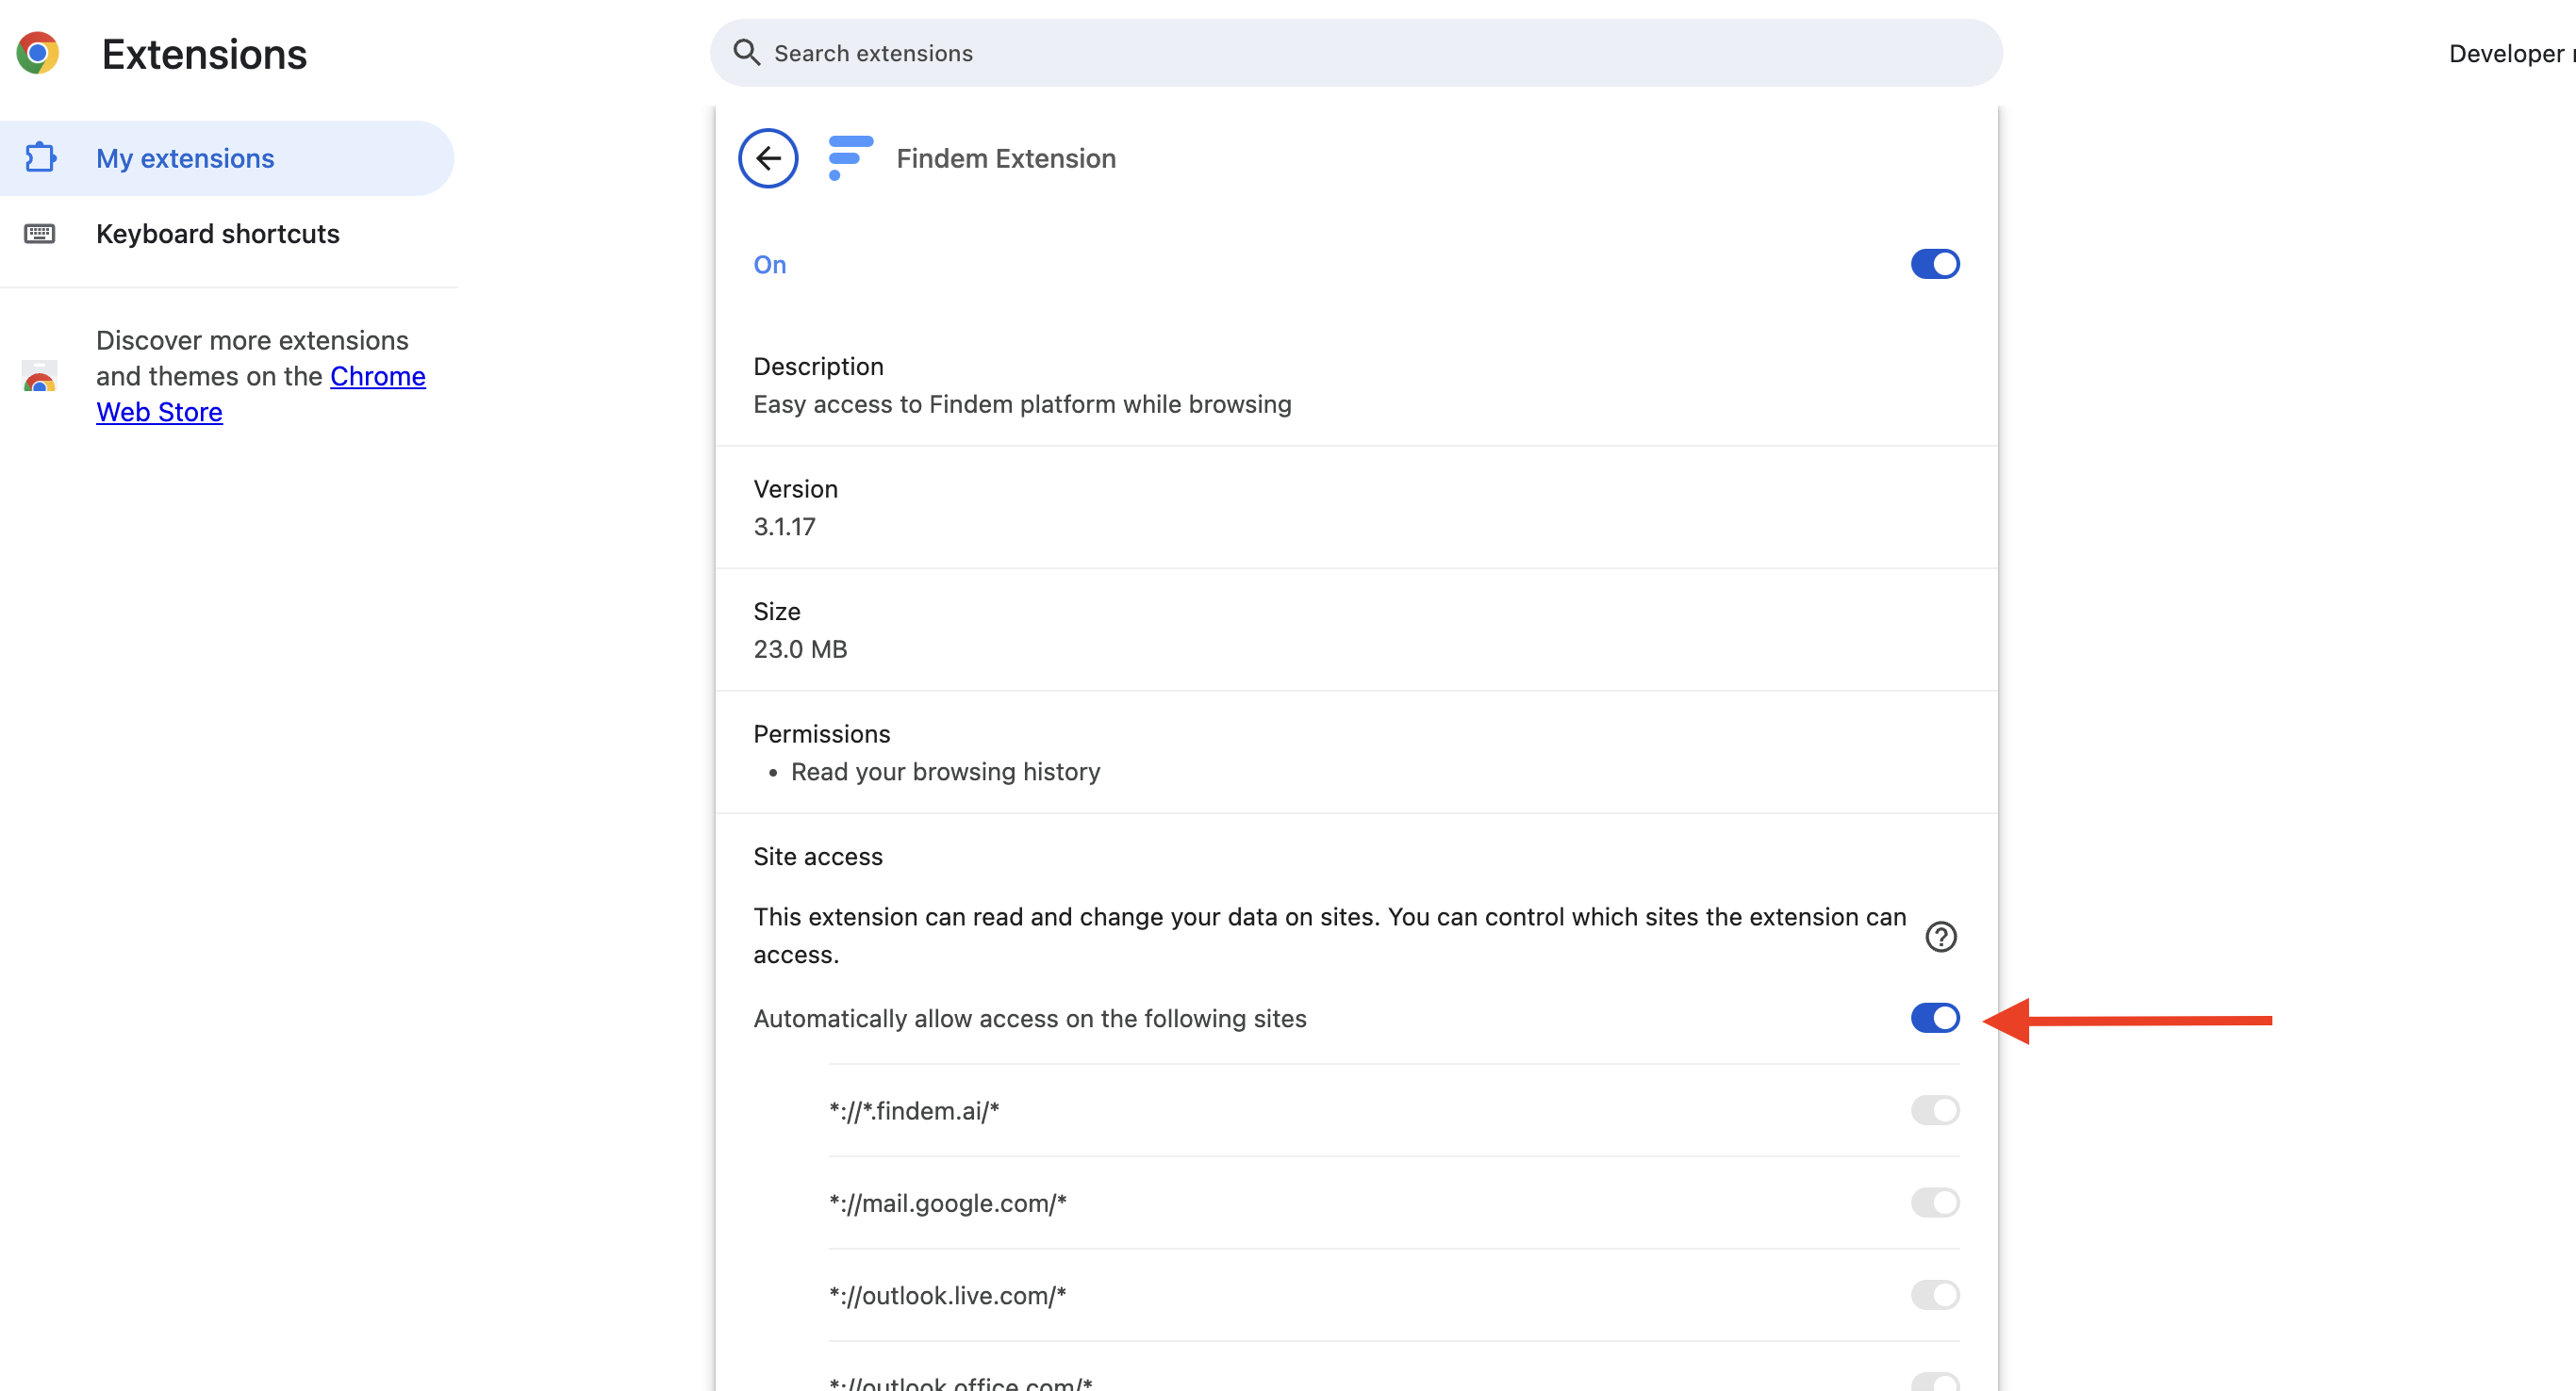Click the *://mail.google.com/* site pattern text
Viewport: 2576px width, 1391px height.
948,1203
